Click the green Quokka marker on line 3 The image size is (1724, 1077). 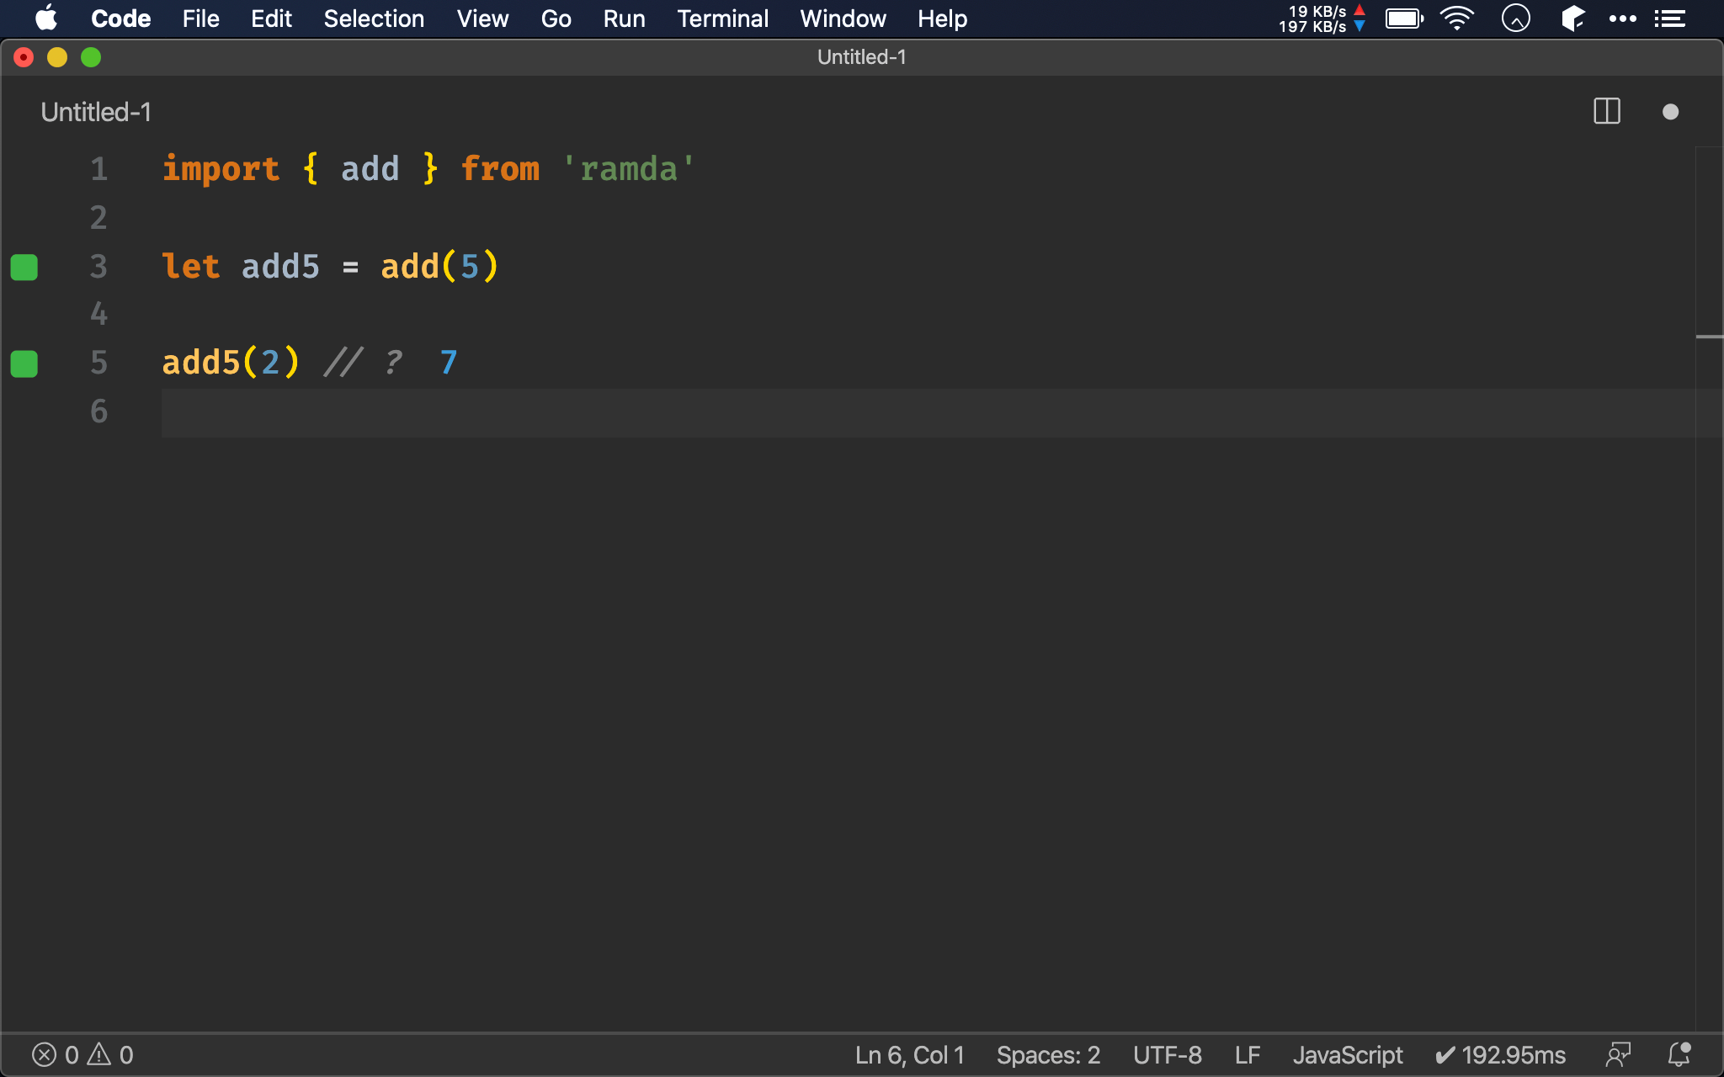pyautogui.click(x=24, y=267)
